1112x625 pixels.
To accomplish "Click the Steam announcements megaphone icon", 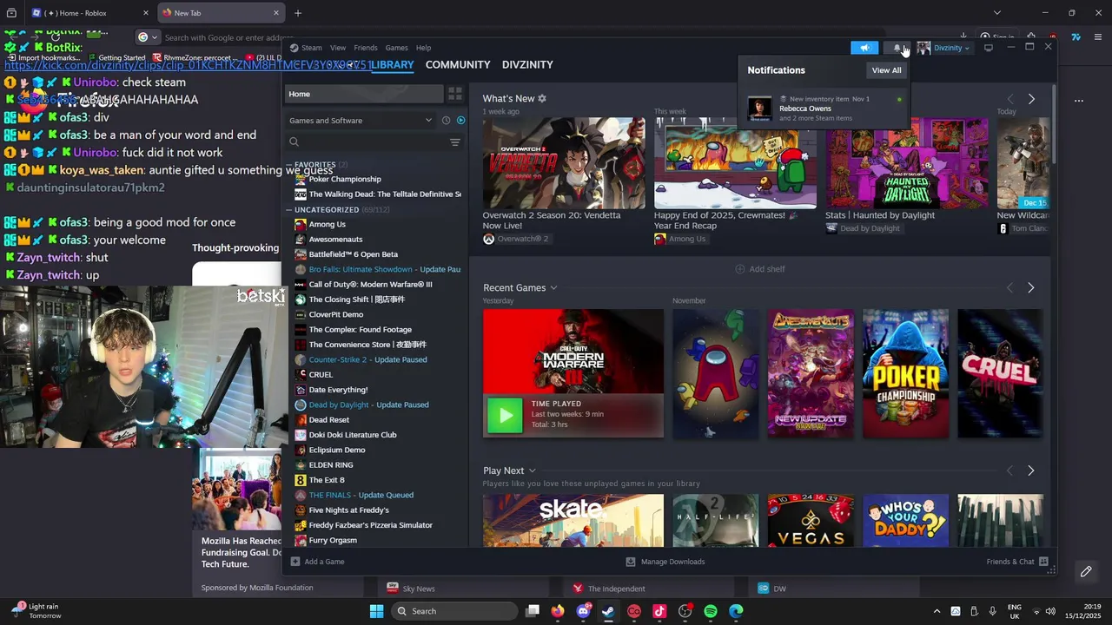I will (864, 48).
